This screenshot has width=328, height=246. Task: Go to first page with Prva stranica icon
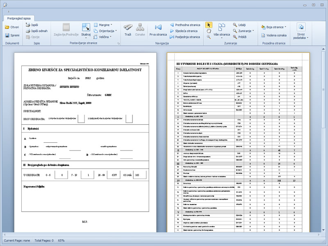point(158,27)
